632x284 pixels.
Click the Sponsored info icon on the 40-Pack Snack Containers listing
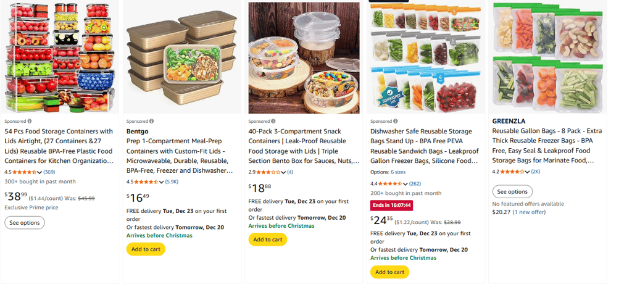[x=274, y=121]
